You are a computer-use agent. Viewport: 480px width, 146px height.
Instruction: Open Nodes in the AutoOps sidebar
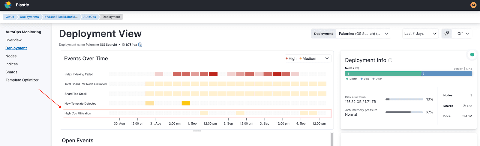click(11, 56)
